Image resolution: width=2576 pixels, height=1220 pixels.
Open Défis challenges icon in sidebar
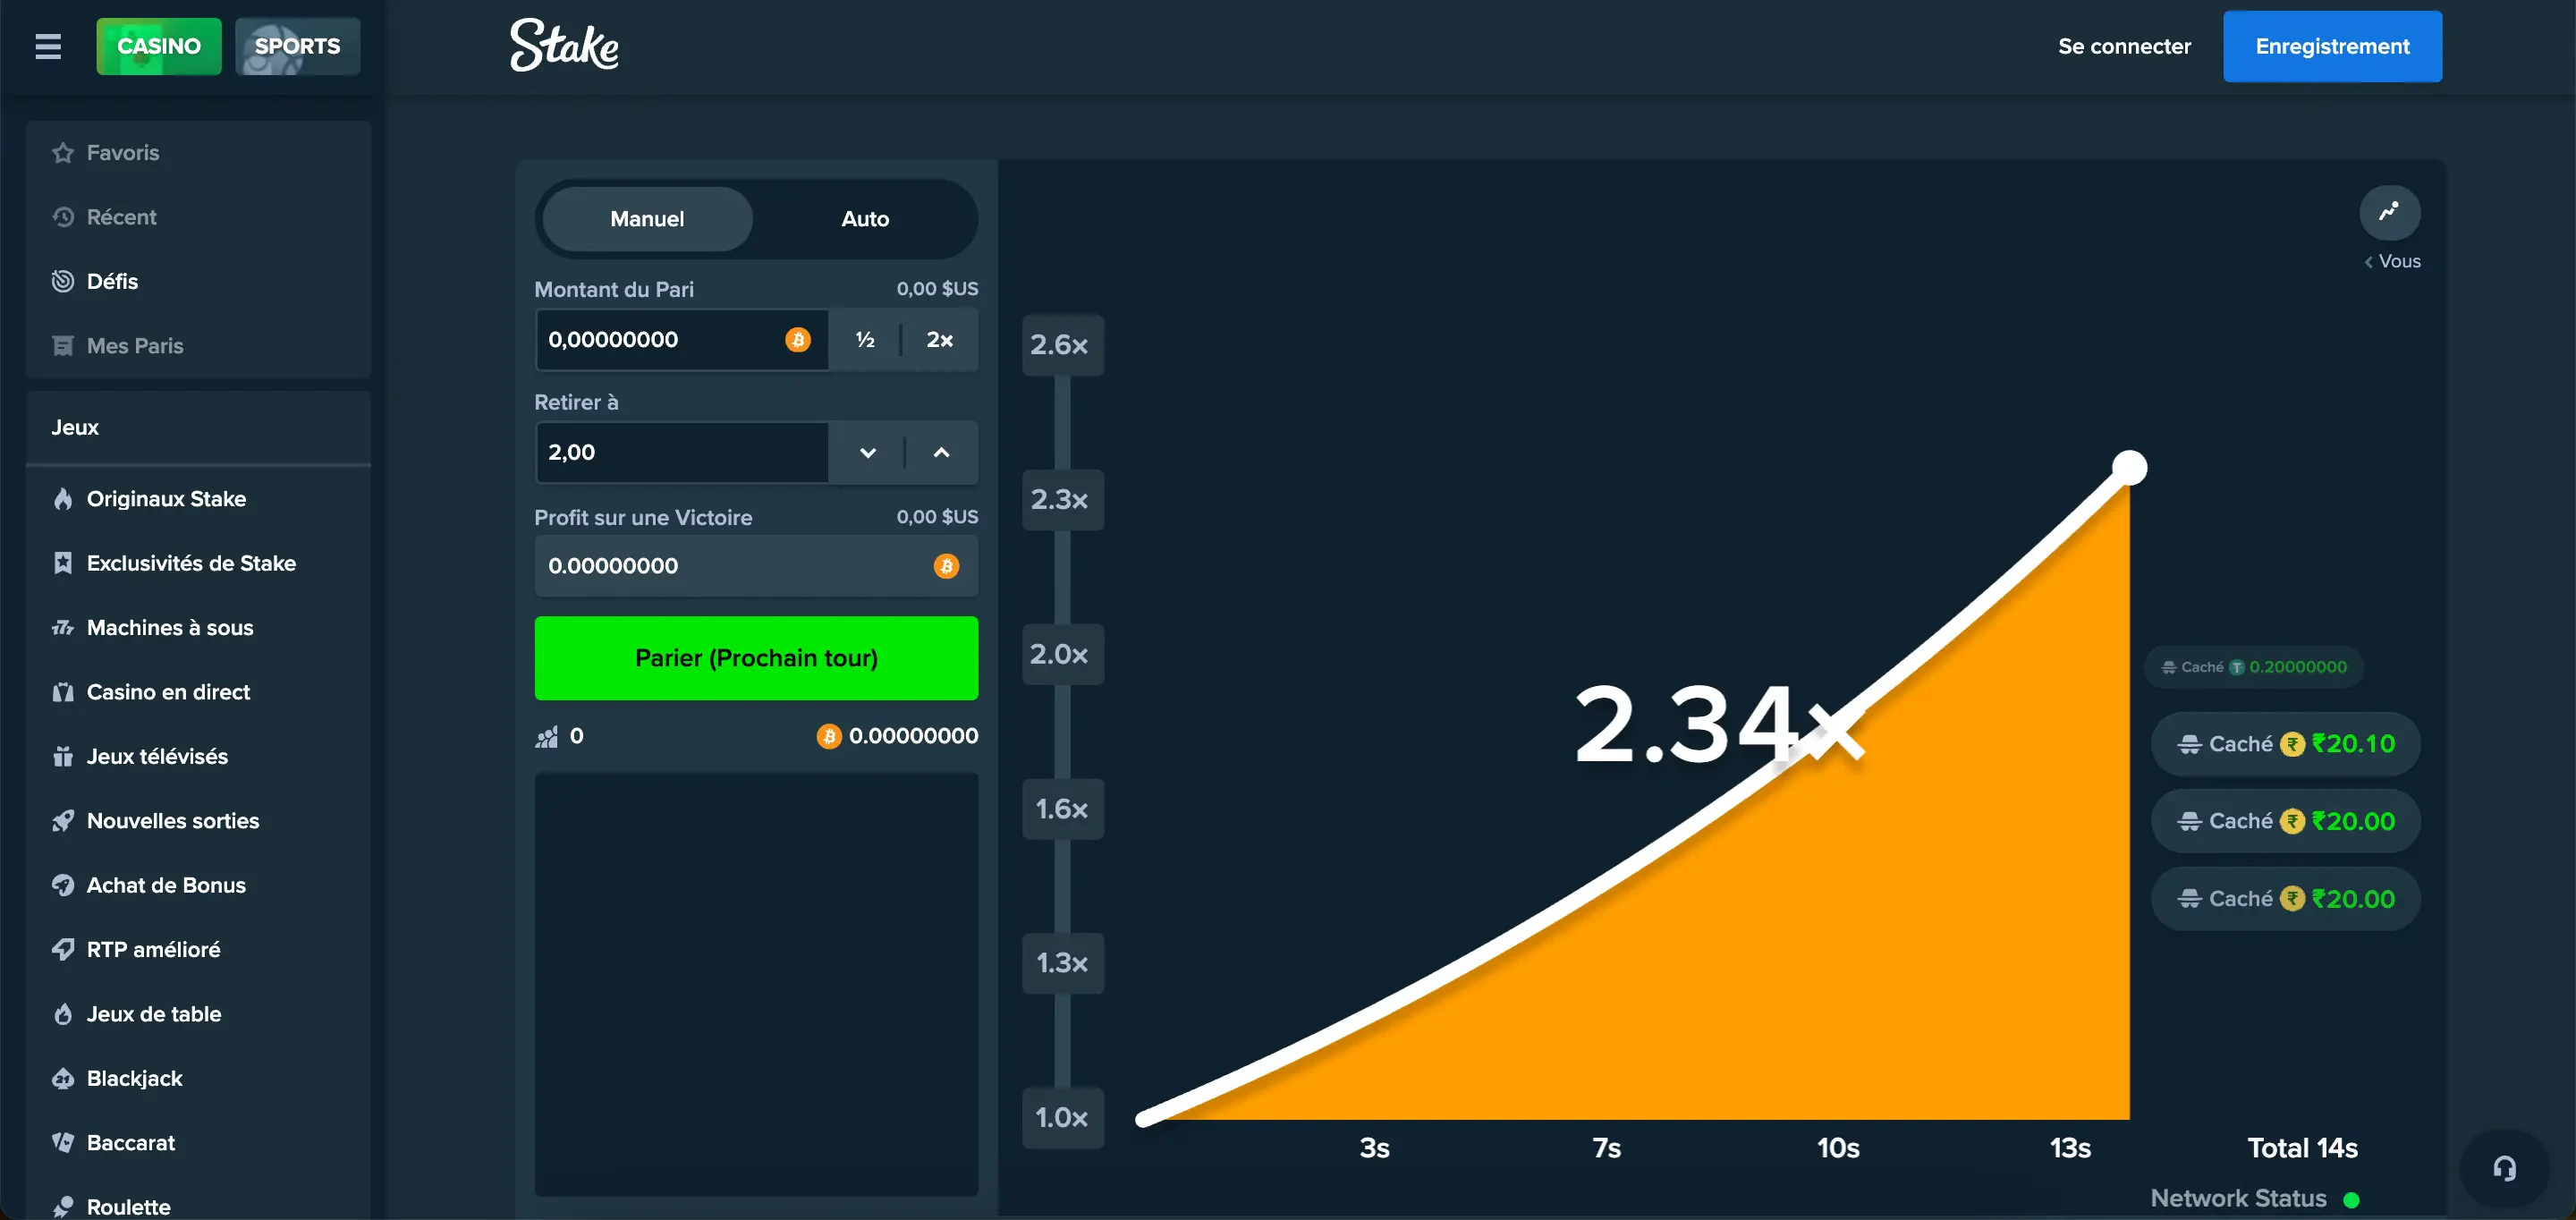click(x=63, y=281)
